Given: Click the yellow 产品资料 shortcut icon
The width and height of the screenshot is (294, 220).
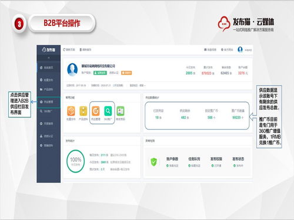Looking at the screenshot, I should coord(83,111).
